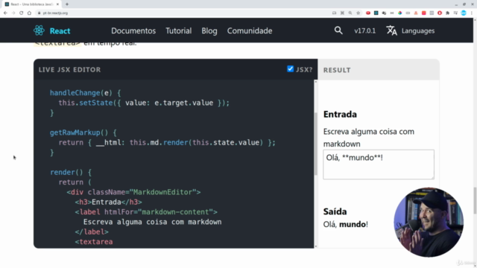Click the pink-red square extension icon
This screenshot has height=268, width=477.
pyautogui.click(x=424, y=13)
